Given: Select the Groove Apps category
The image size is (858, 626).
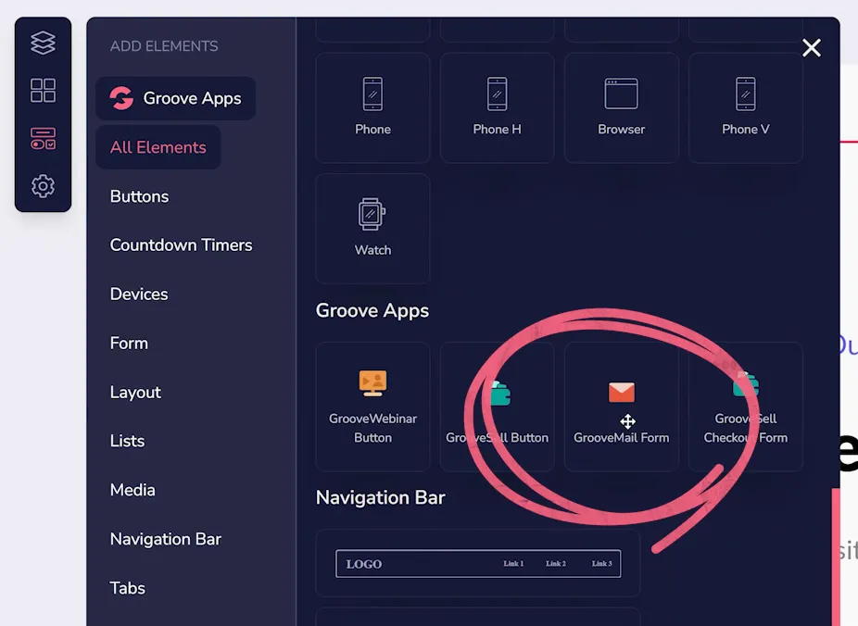Looking at the screenshot, I should 176,98.
